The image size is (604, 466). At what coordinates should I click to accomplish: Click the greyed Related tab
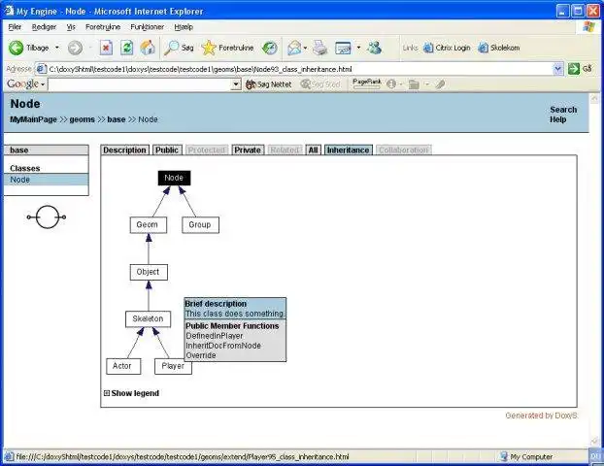tap(285, 150)
